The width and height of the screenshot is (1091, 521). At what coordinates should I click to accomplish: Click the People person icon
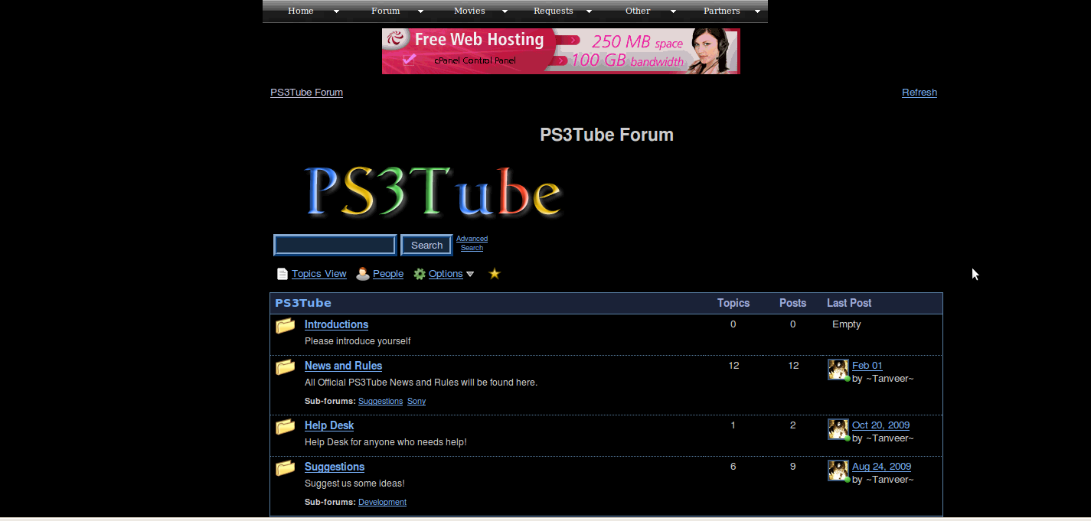pos(363,274)
